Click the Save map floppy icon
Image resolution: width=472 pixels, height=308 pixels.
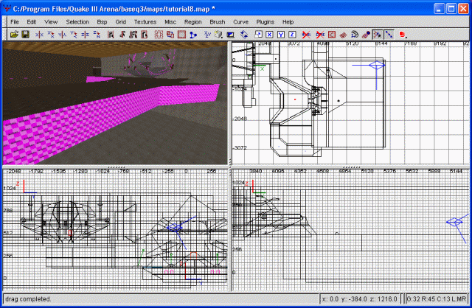(25, 35)
